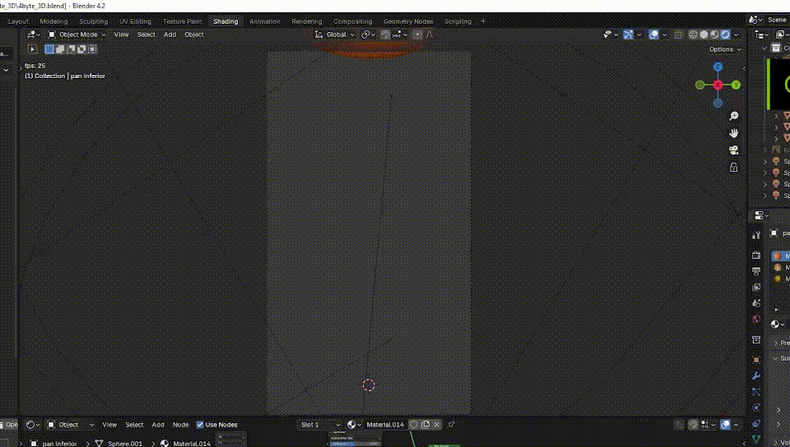Open the Options popover in viewport
The width and height of the screenshot is (790, 447).
click(724, 49)
